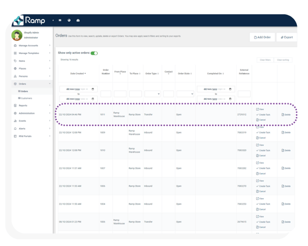Open the Order Type filter dropdown
The width and height of the screenshot is (308, 246).
pos(152,94)
